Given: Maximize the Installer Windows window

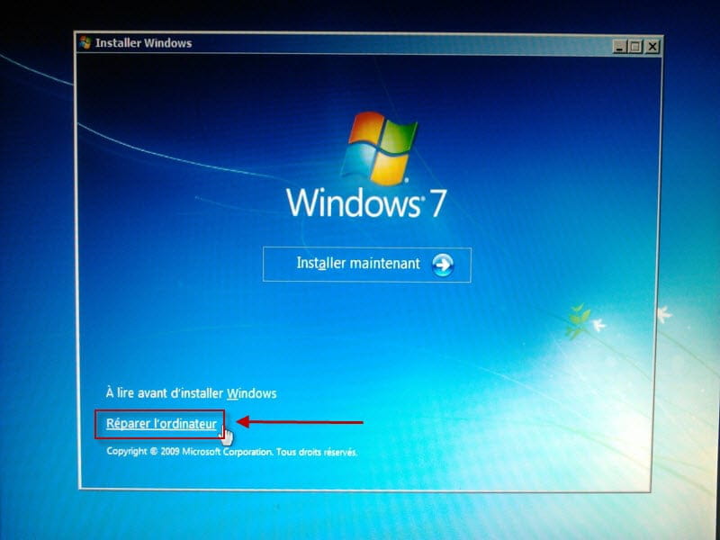Looking at the screenshot, I should pos(635,46).
